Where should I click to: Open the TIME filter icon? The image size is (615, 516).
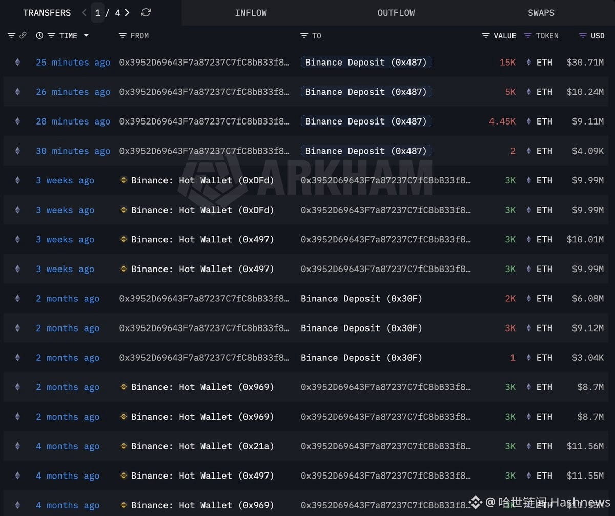(51, 36)
